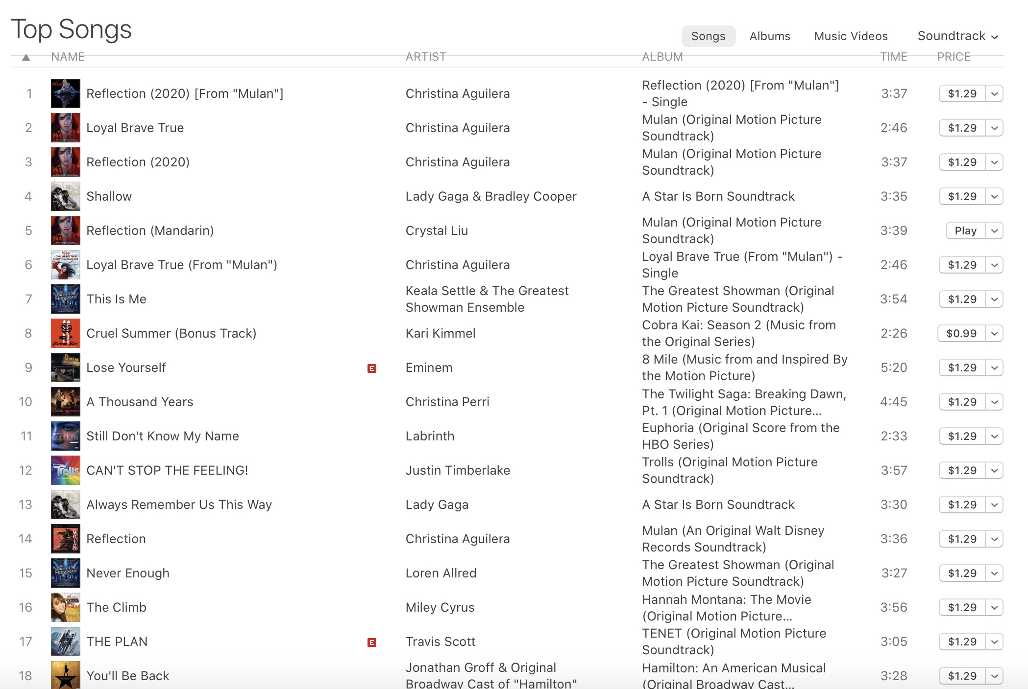The image size is (1028, 689).
Task: Buy Reflection (2020) [From "Mulan"] for $1.29
Action: [x=962, y=93]
